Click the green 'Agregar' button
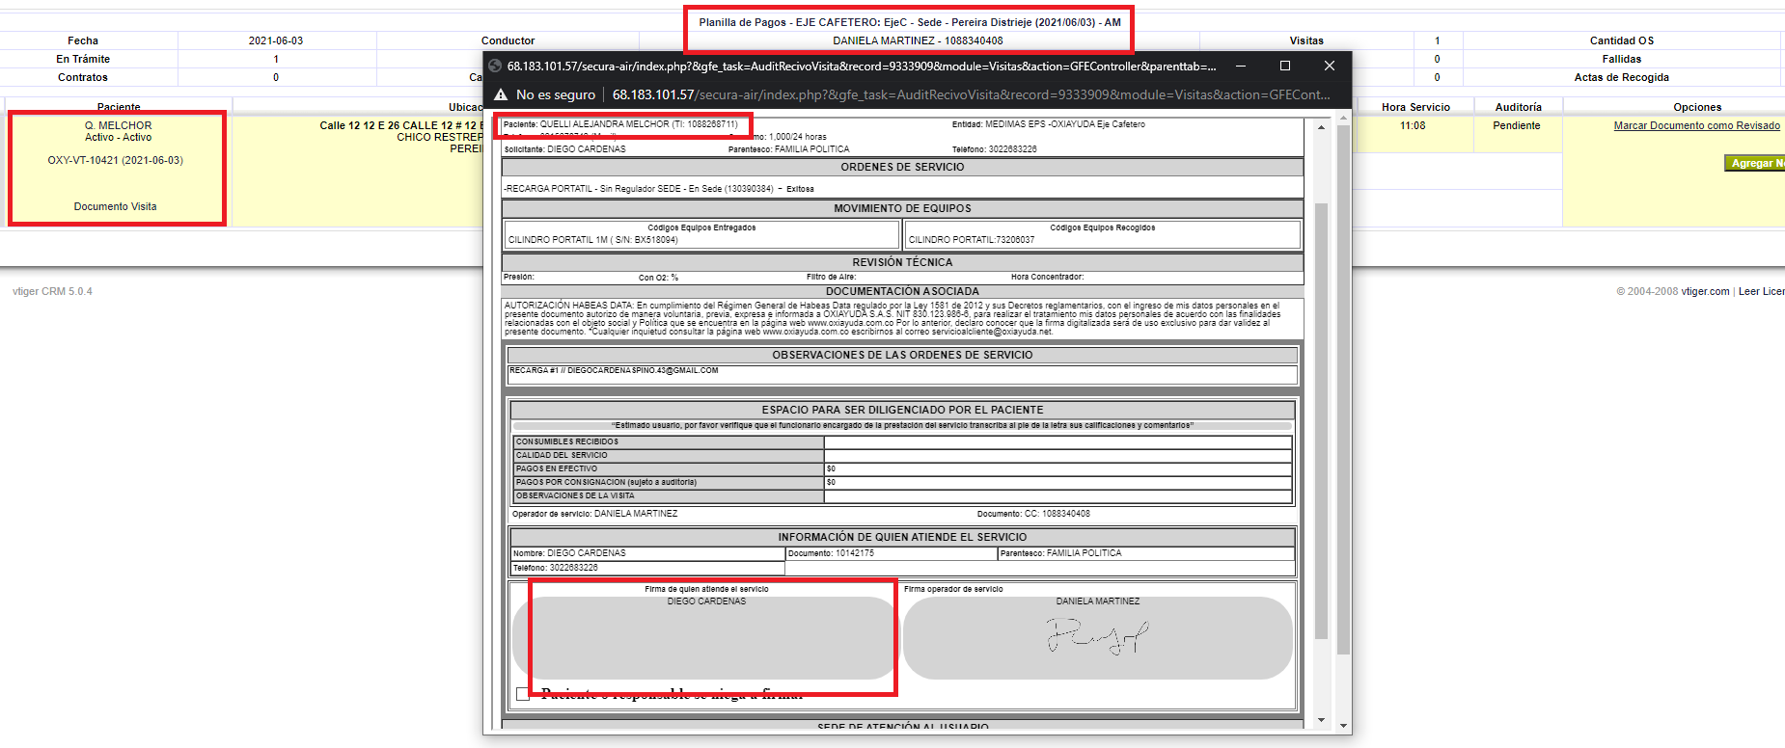1785x748 pixels. [1754, 163]
